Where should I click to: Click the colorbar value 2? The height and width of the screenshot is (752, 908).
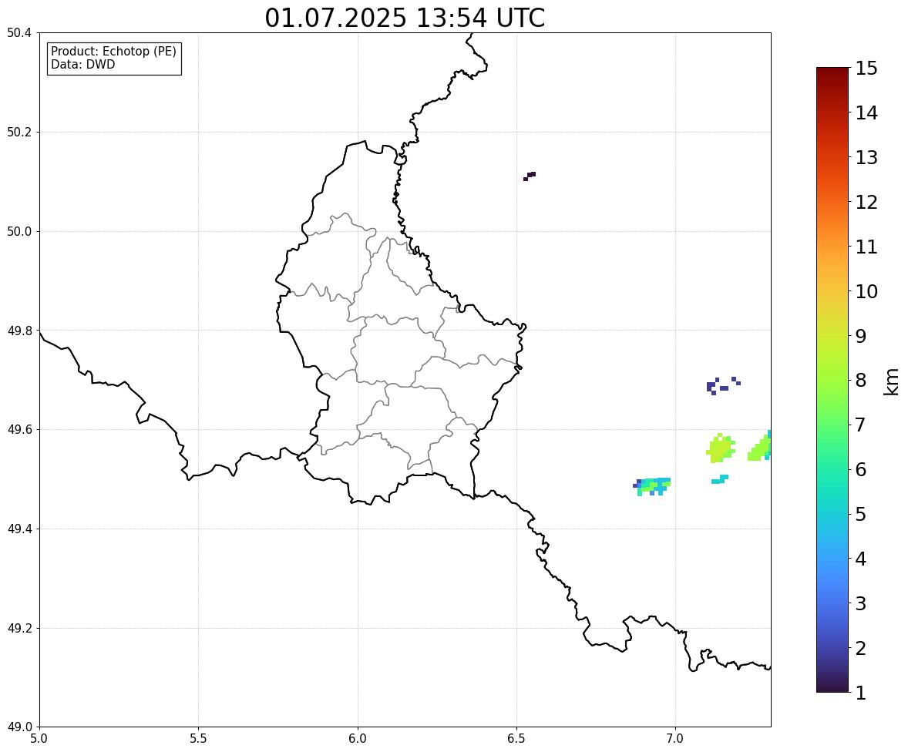(x=861, y=648)
